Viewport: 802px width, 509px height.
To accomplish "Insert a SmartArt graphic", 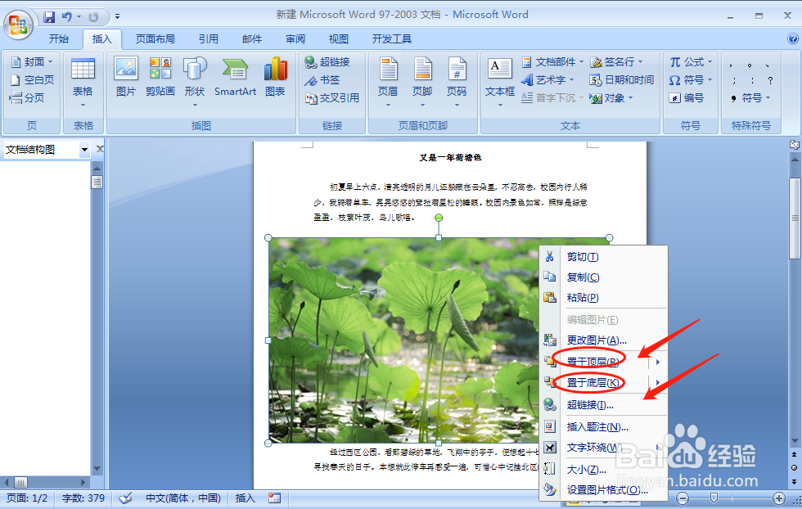I will [x=235, y=78].
